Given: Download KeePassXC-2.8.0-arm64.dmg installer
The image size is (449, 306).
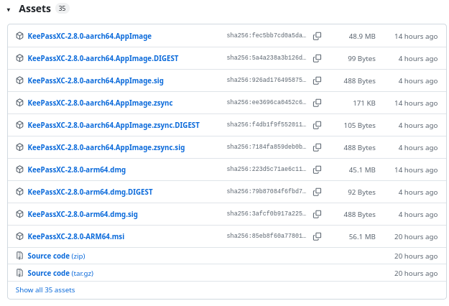Looking at the screenshot, I should click(x=76, y=170).
